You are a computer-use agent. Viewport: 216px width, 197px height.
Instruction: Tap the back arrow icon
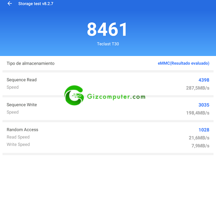click(x=10, y=4)
